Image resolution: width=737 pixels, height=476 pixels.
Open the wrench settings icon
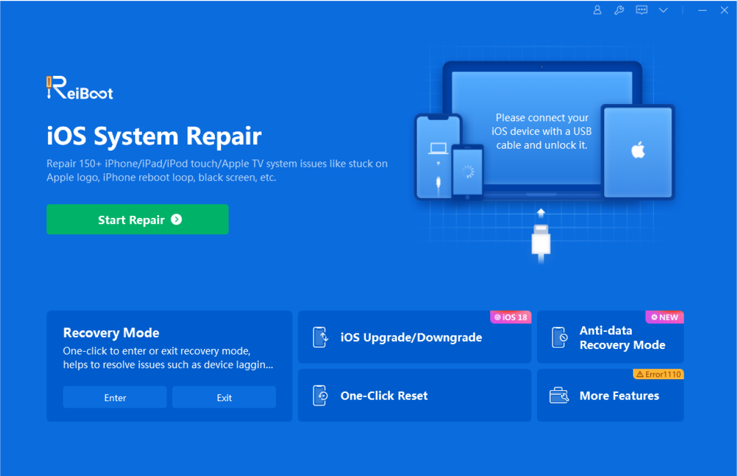point(619,10)
